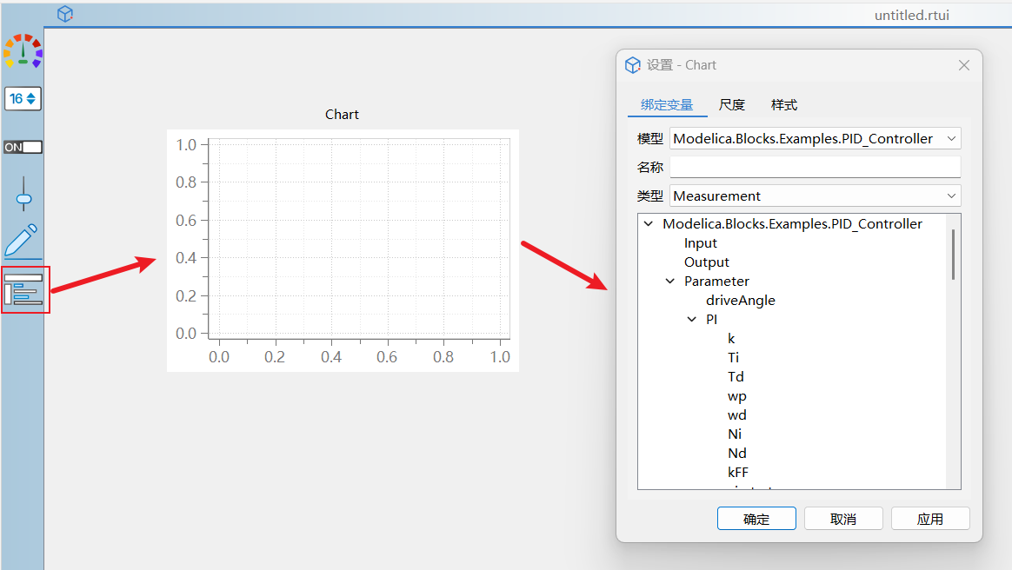Select the pencil edit tool
This screenshot has width=1012, height=570.
23,242
